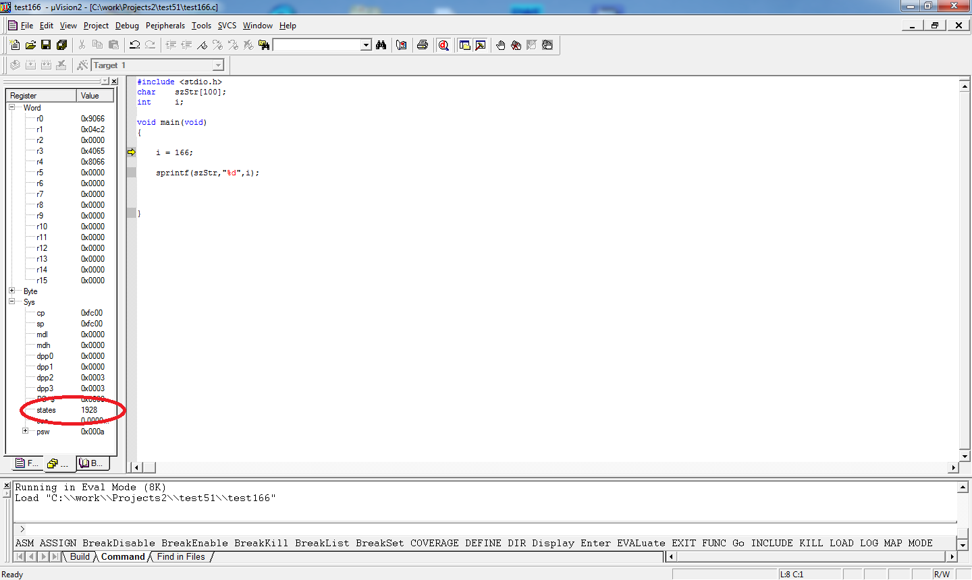The width and height of the screenshot is (972, 580).
Task: Click the Register column header
Action: pos(40,96)
